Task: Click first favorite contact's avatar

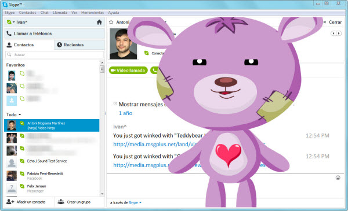Action: 12,76
